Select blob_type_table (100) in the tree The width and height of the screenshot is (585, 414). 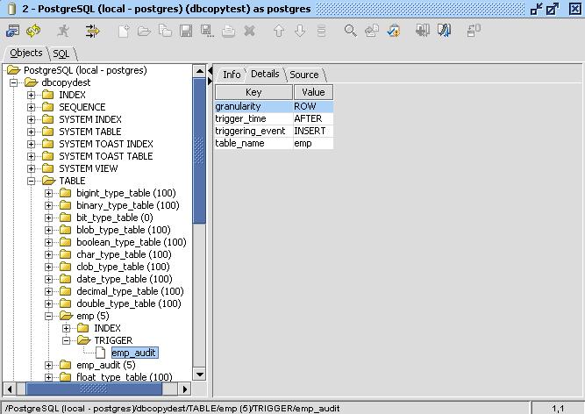[x=123, y=230]
